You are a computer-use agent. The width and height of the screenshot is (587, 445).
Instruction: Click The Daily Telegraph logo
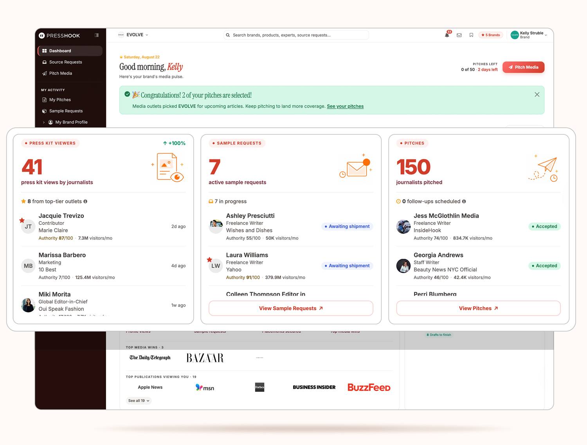coord(150,358)
